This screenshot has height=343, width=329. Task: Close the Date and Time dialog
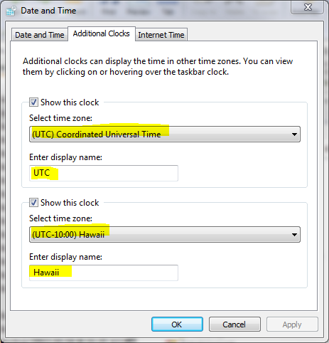pyautogui.click(x=308, y=7)
